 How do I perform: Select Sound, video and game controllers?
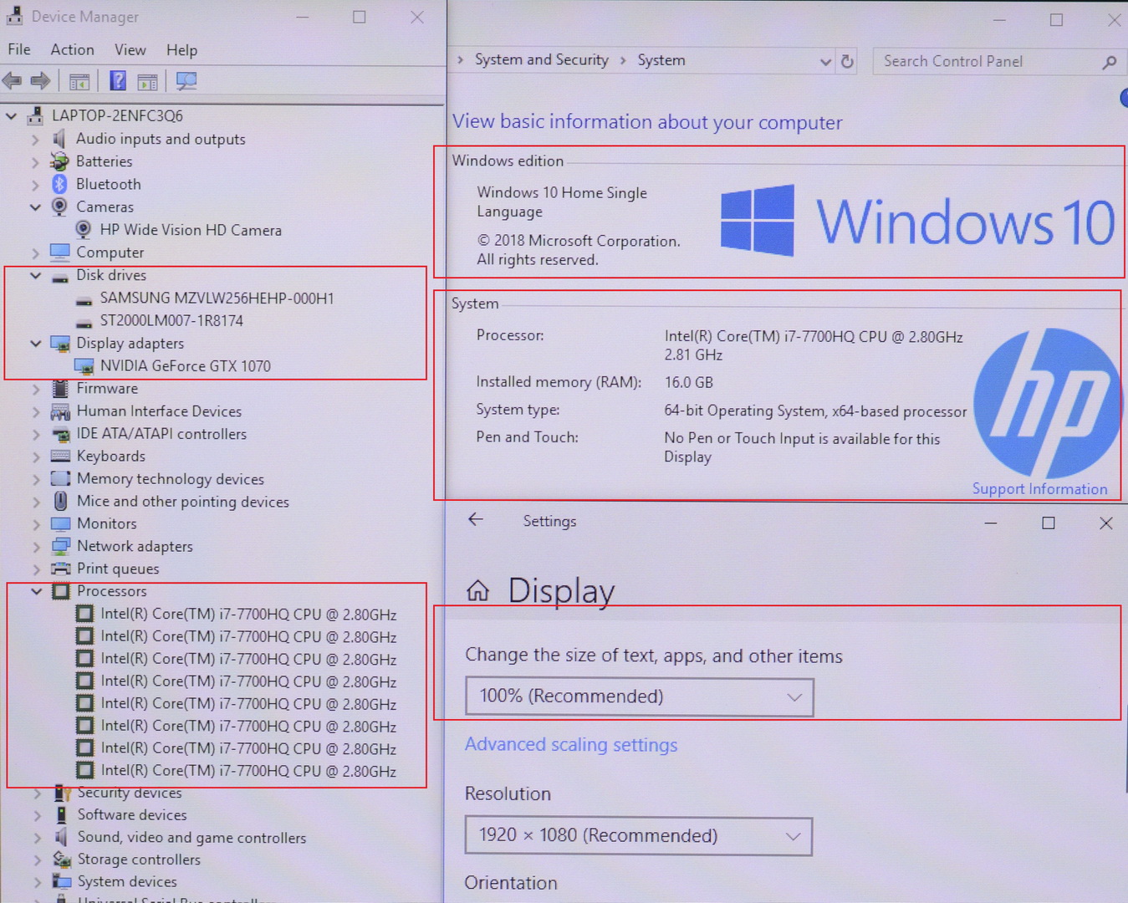click(x=191, y=838)
